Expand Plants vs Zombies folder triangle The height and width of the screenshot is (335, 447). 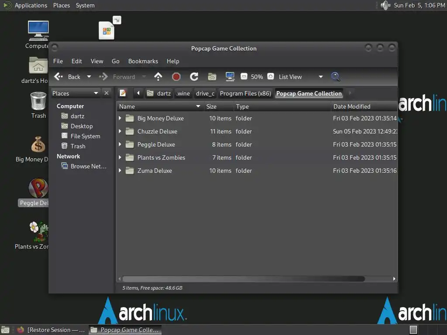(120, 157)
